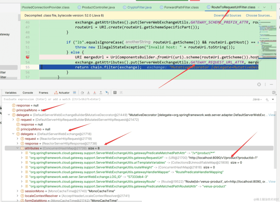Collapse the attributes ConcurrentHashMap node

point(18,148)
